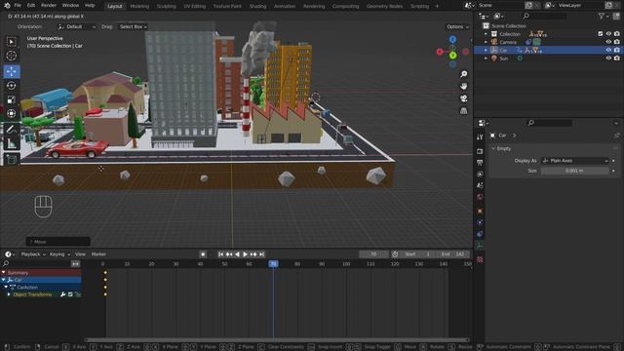Click the viewport zoom magnifier icon

click(x=464, y=74)
